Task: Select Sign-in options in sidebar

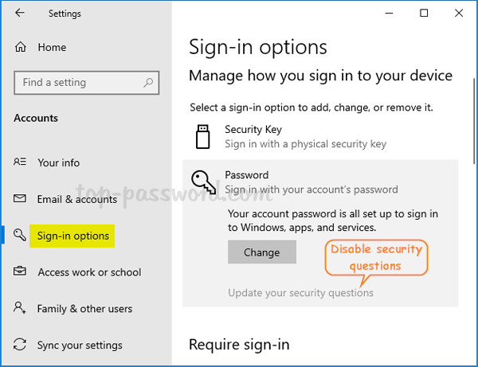Action: pyautogui.click(x=73, y=236)
